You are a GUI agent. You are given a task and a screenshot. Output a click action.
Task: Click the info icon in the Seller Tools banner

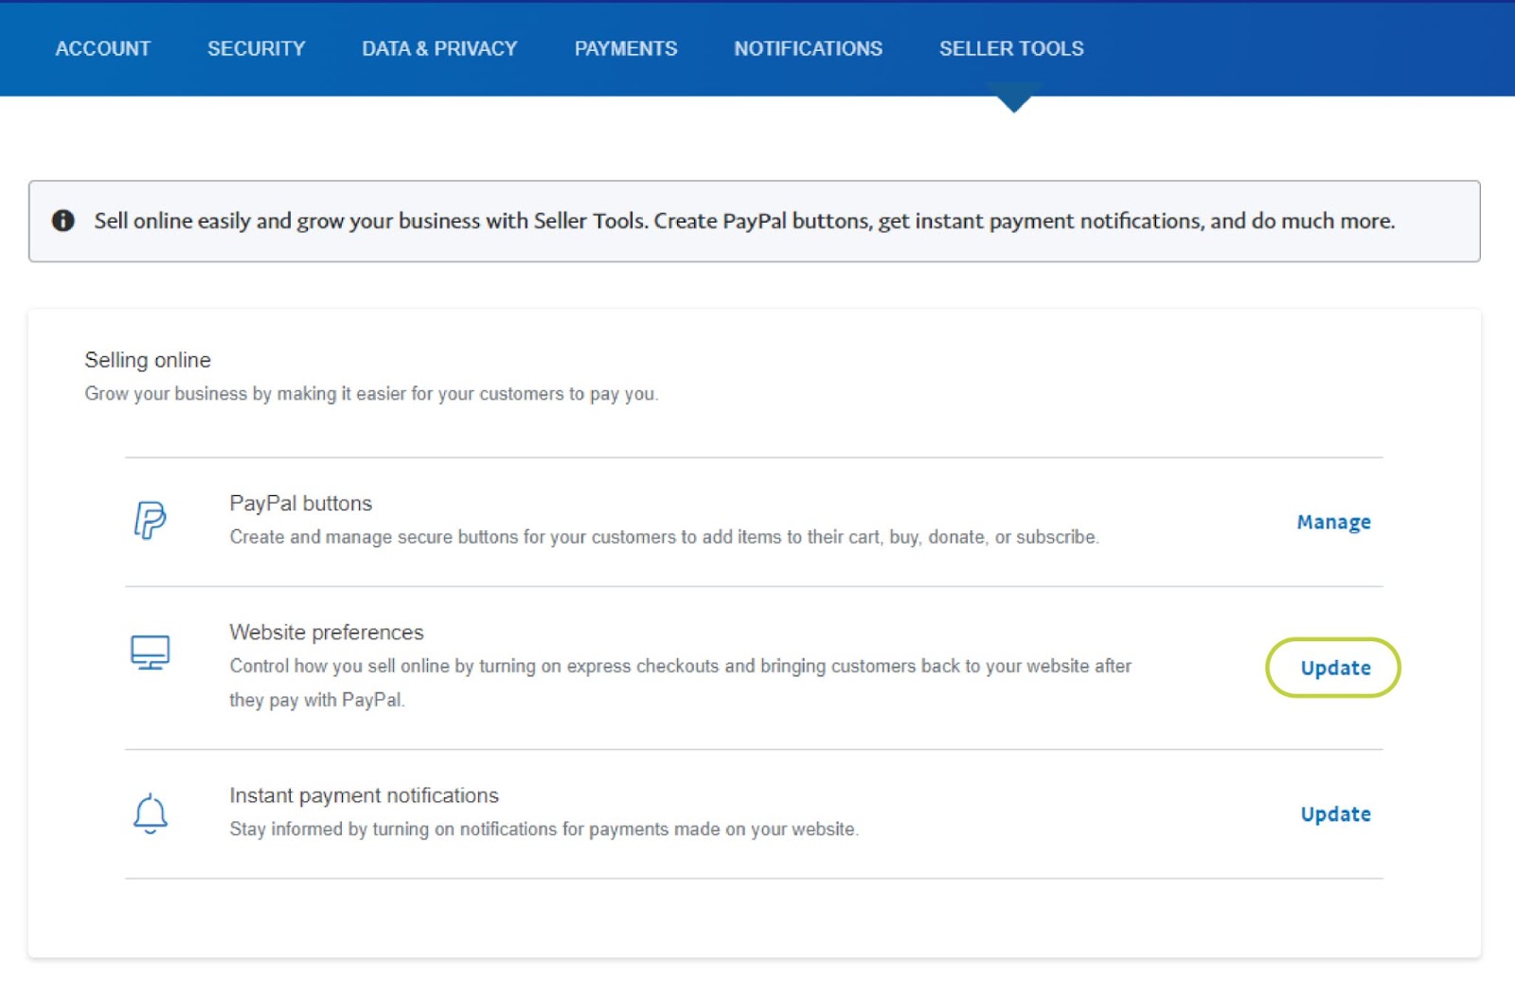pos(63,221)
